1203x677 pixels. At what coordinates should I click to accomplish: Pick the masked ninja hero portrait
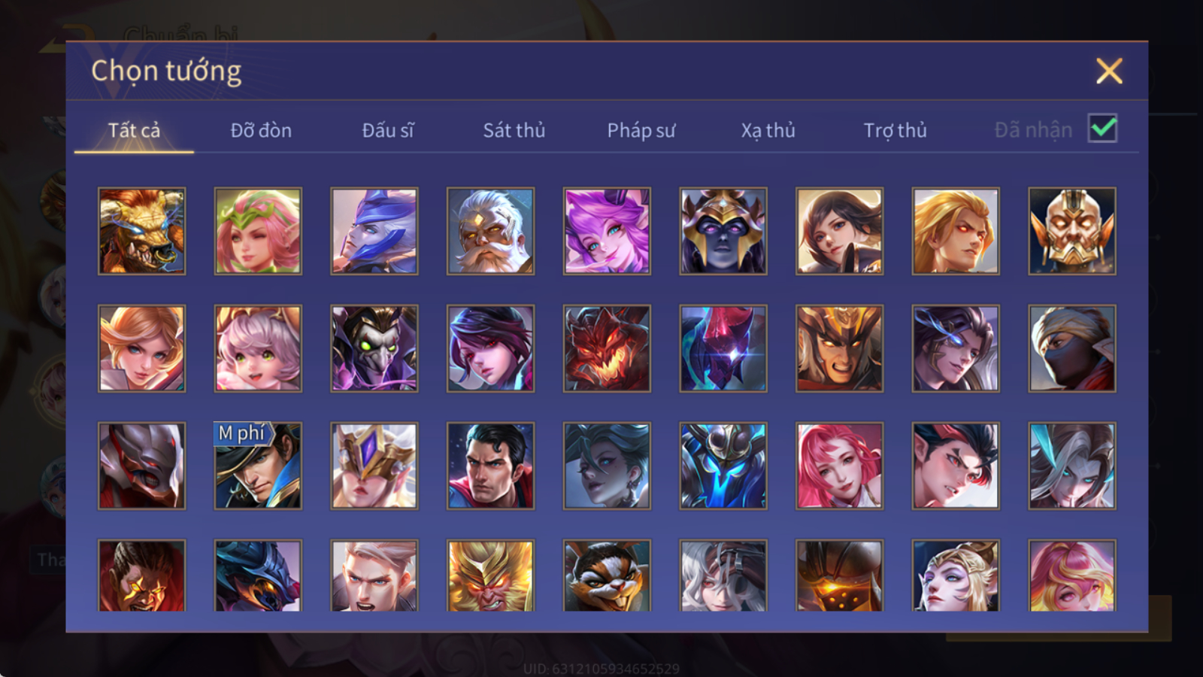(x=1072, y=348)
